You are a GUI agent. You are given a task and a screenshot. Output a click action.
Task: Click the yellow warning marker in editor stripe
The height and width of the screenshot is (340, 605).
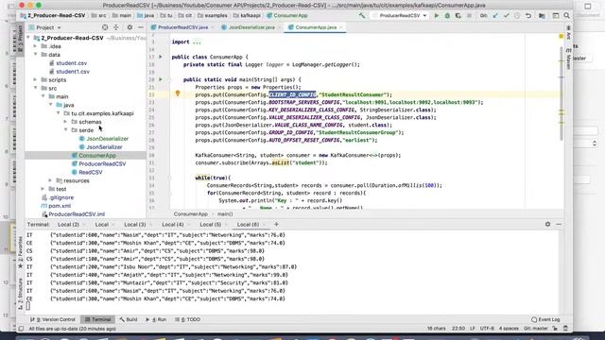point(562,36)
